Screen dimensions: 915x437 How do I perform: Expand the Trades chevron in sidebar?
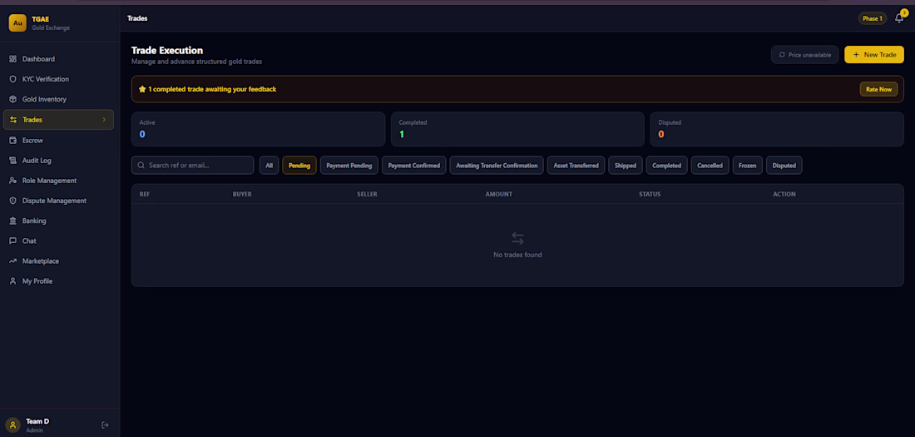104,120
